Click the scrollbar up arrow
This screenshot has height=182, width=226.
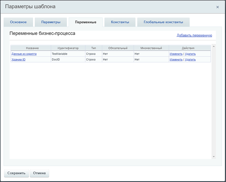pyautogui.click(x=214, y=46)
